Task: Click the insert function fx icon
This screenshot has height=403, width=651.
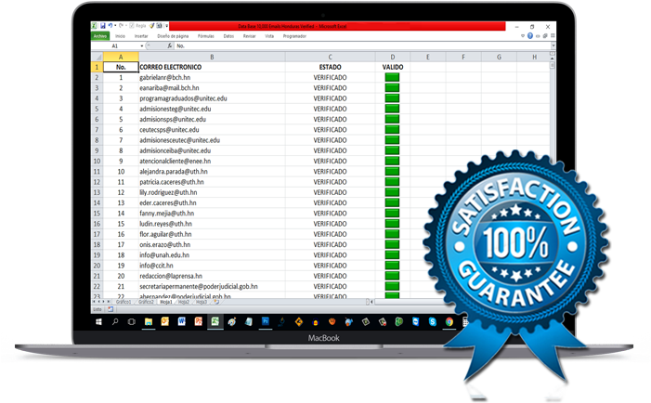Action: pos(170,45)
